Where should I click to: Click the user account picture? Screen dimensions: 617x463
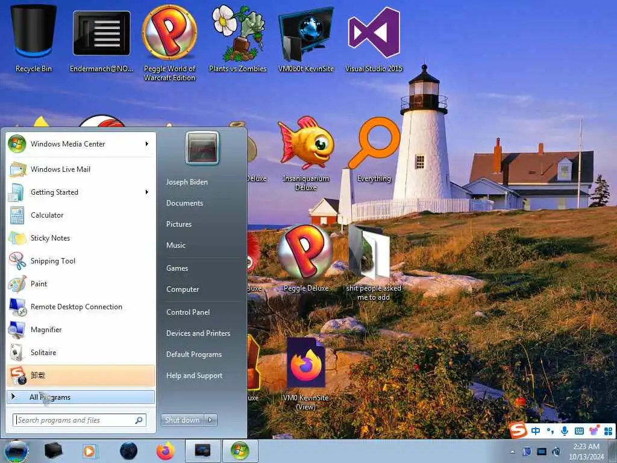pyautogui.click(x=202, y=148)
